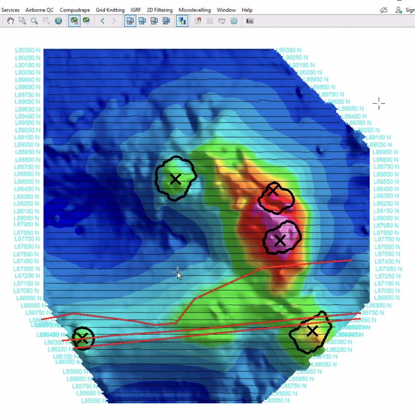Open the Airborne QC menu

coord(40,10)
